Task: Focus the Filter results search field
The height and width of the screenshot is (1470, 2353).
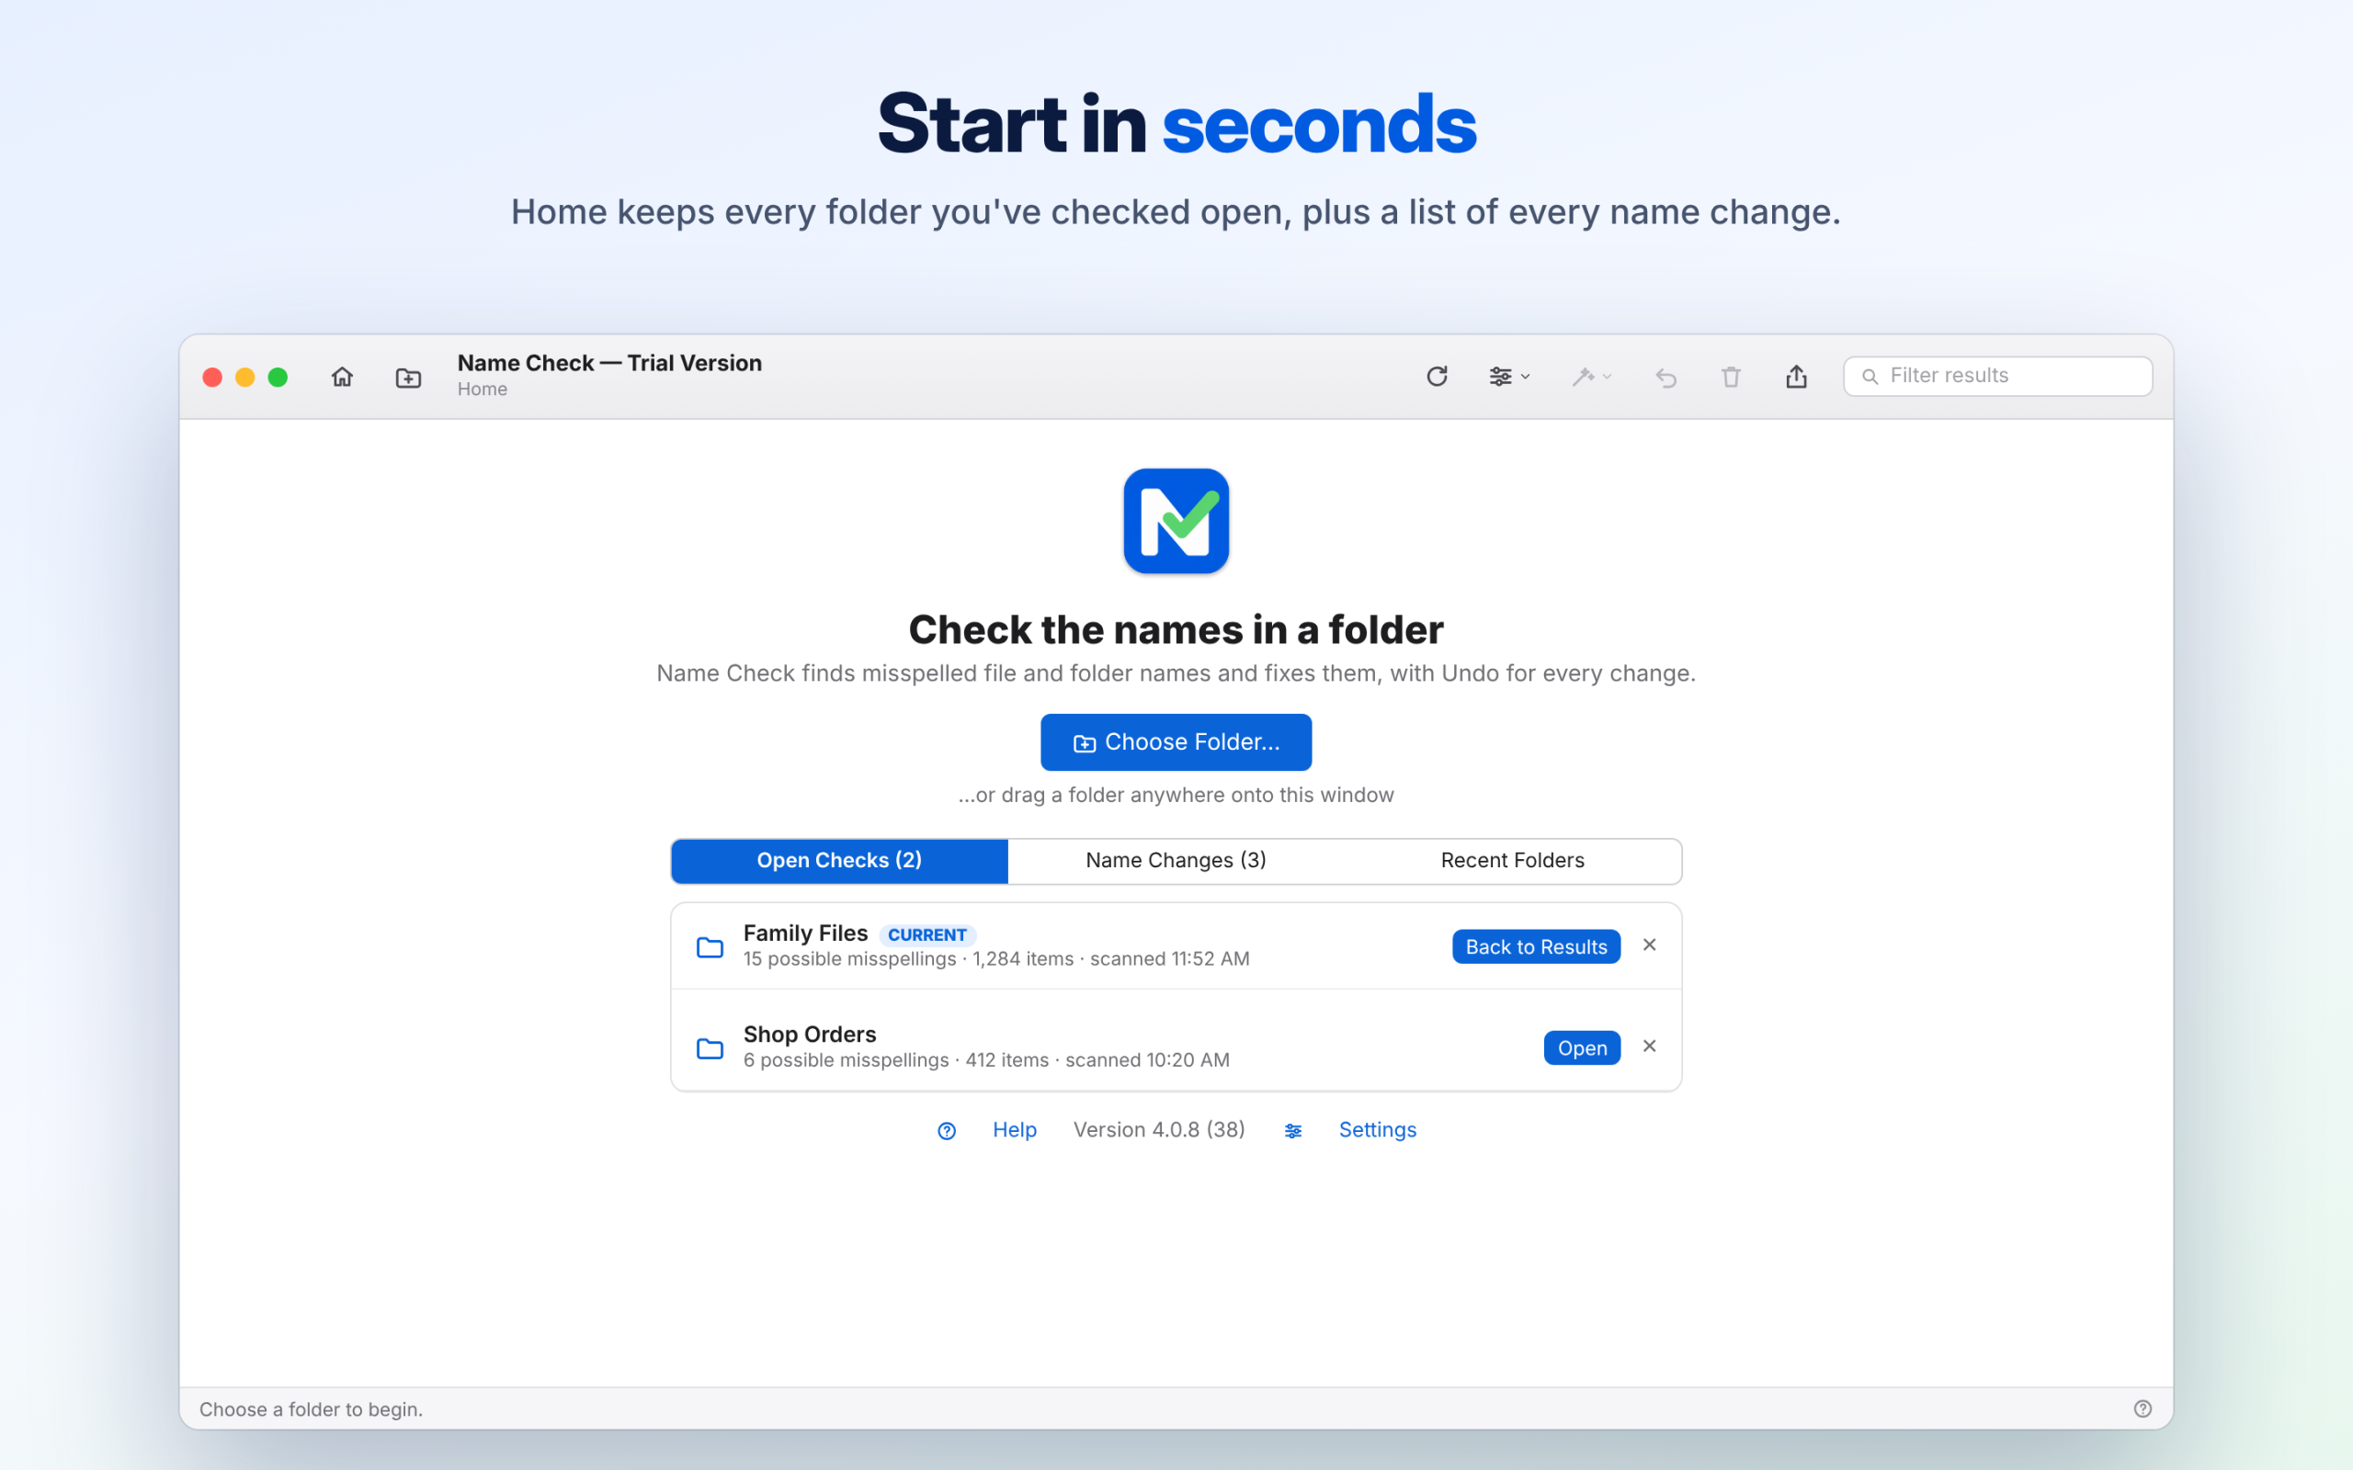Action: [1997, 377]
